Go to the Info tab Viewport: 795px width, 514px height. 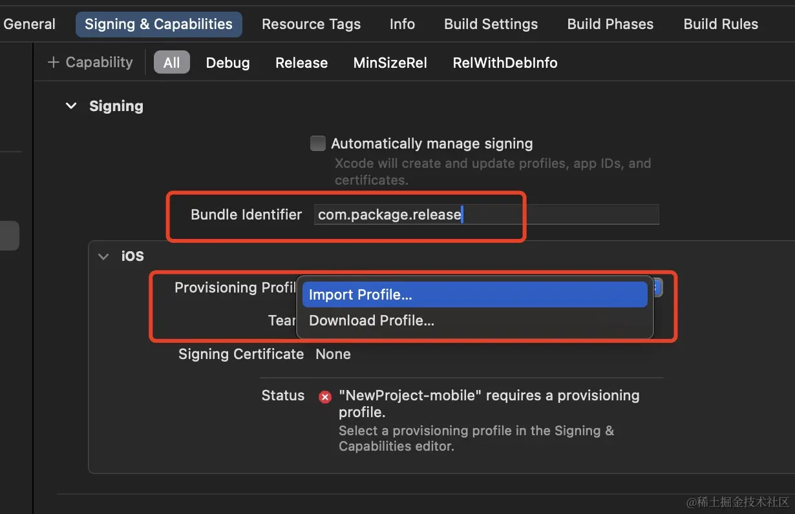402,24
